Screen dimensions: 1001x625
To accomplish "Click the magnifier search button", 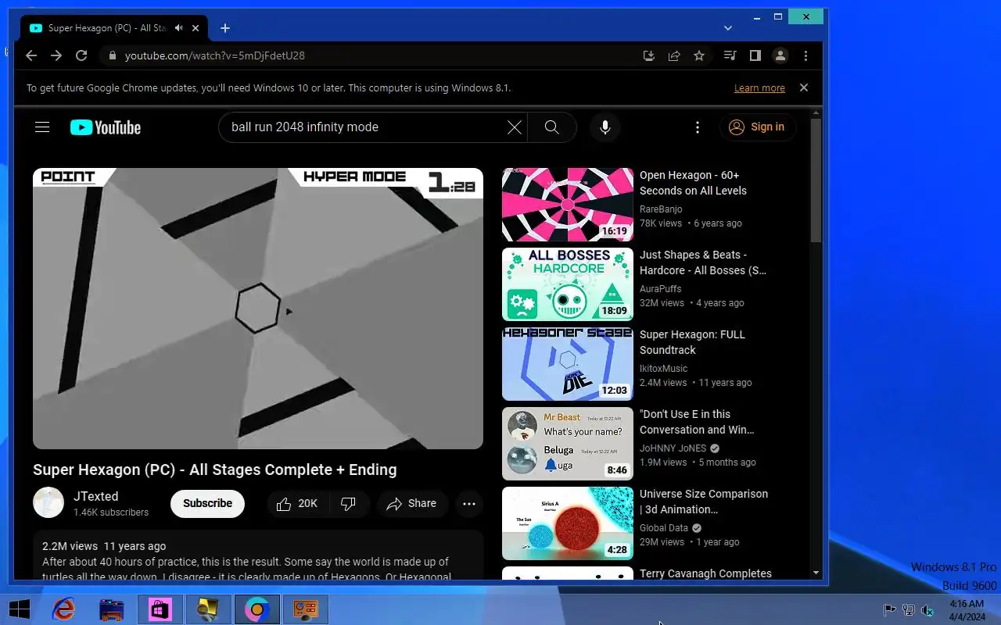I will point(552,127).
